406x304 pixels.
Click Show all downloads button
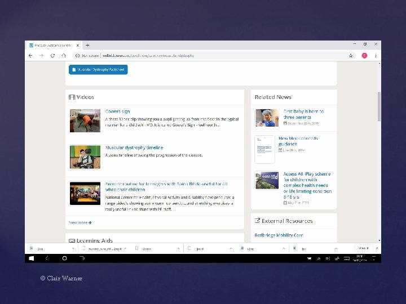(363, 248)
